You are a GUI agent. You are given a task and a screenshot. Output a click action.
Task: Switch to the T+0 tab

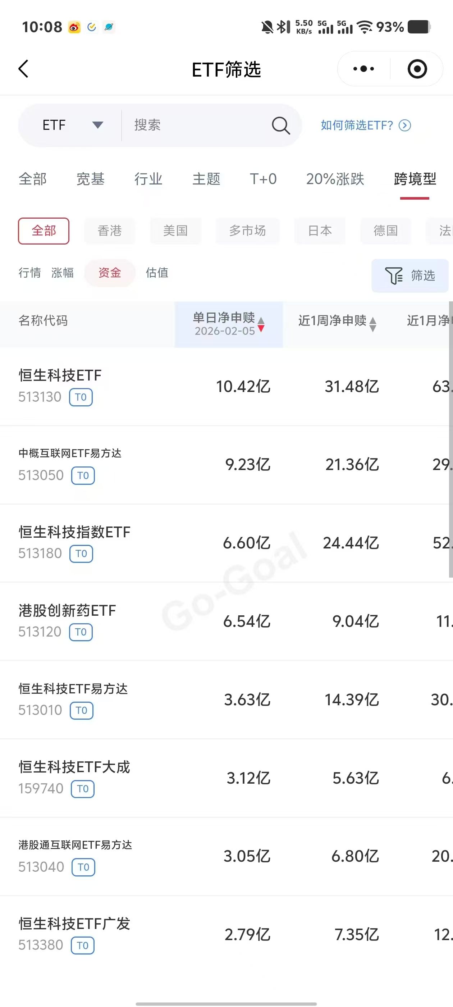tap(263, 179)
